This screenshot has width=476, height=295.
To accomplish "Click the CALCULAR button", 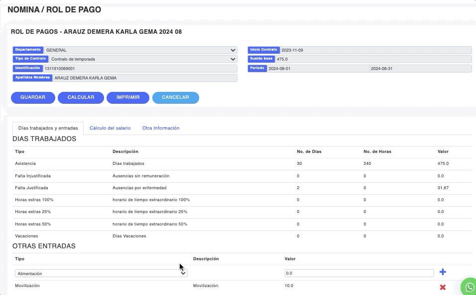I will (81, 98).
